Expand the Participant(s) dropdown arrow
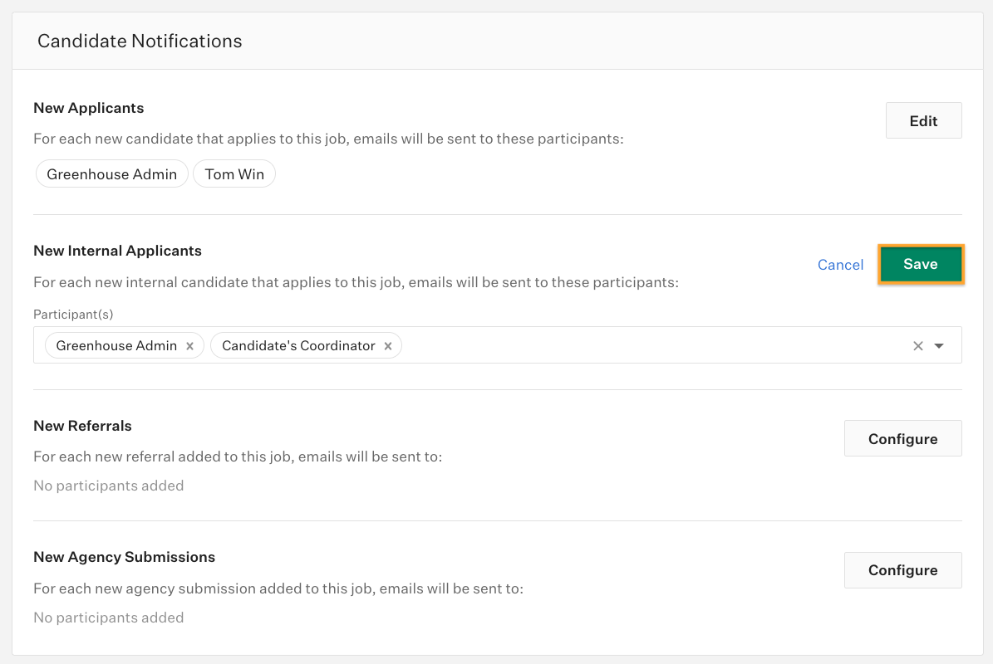This screenshot has width=993, height=664. click(939, 346)
